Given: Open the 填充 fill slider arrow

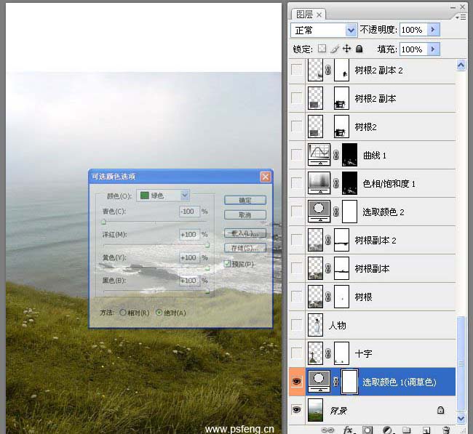Looking at the screenshot, I should click(434, 49).
